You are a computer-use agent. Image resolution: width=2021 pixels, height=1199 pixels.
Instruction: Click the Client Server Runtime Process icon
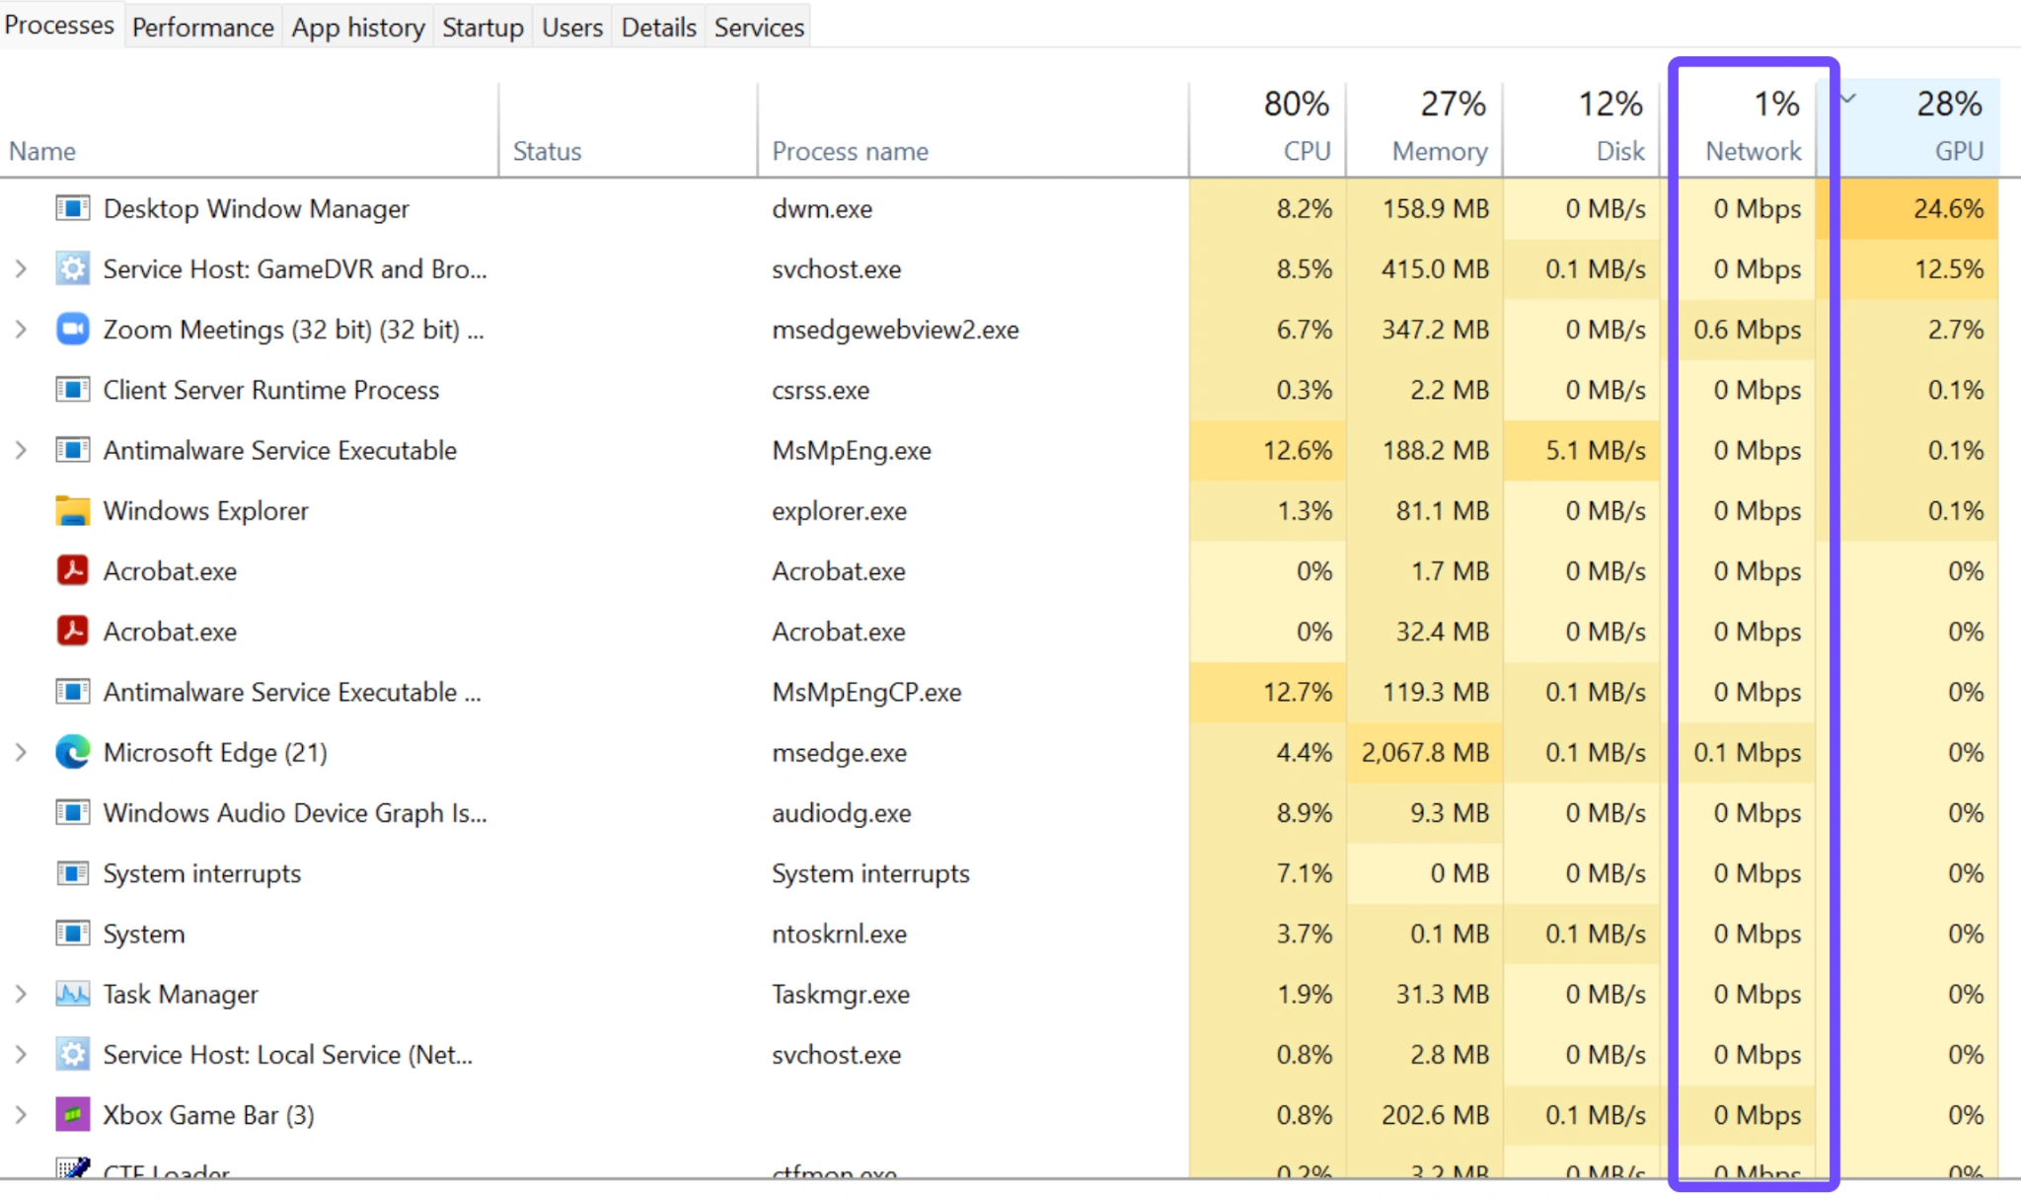point(72,390)
